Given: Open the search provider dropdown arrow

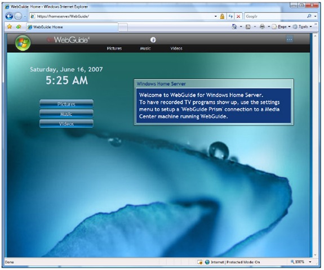Looking at the screenshot, I should pyautogui.click(x=316, y=16).
